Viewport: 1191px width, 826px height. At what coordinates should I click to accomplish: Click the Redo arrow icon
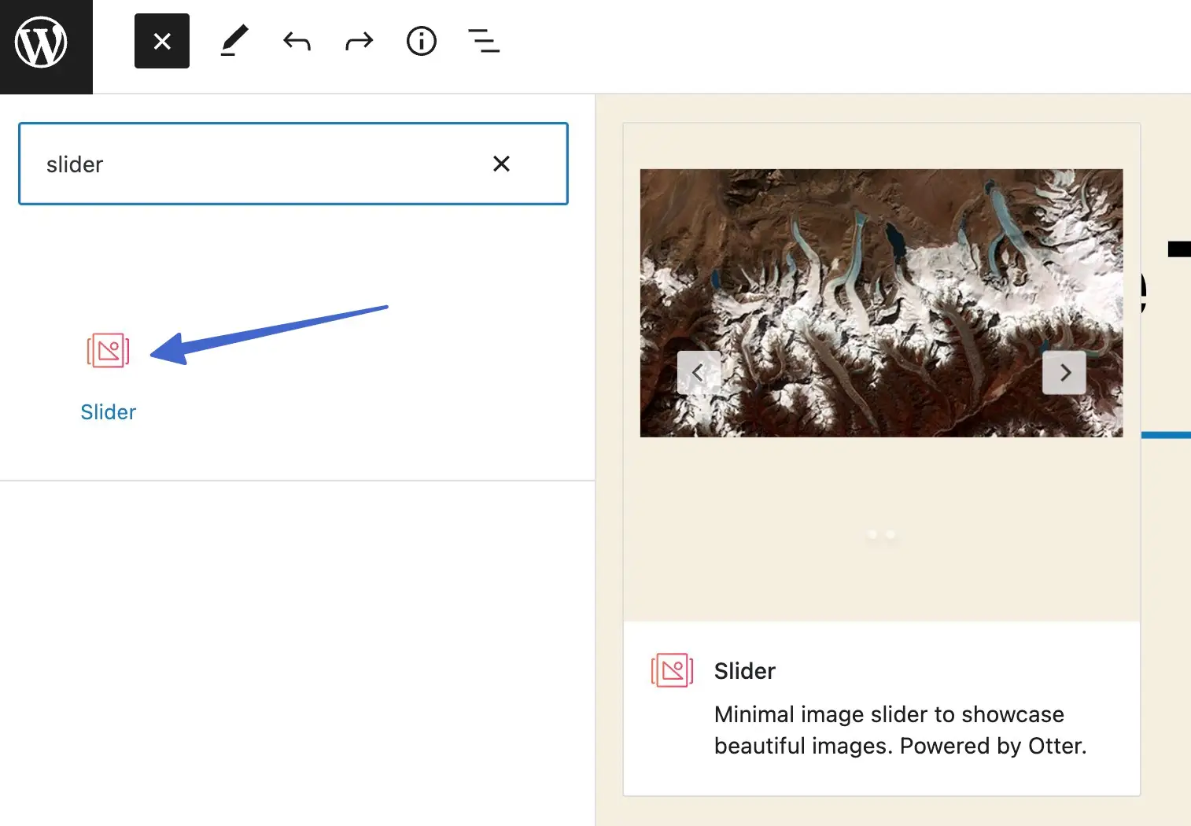359,41
